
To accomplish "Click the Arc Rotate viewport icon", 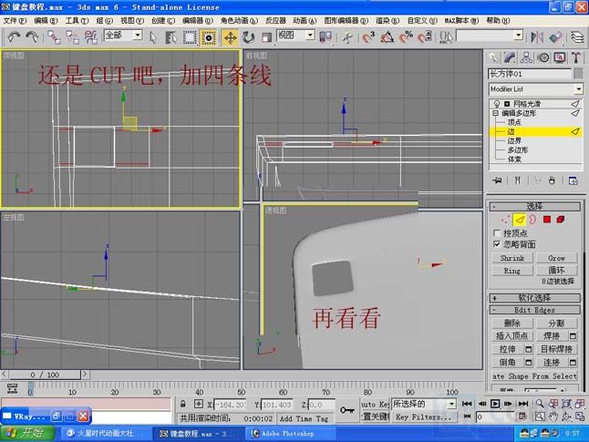I will (x=566, y=416).
